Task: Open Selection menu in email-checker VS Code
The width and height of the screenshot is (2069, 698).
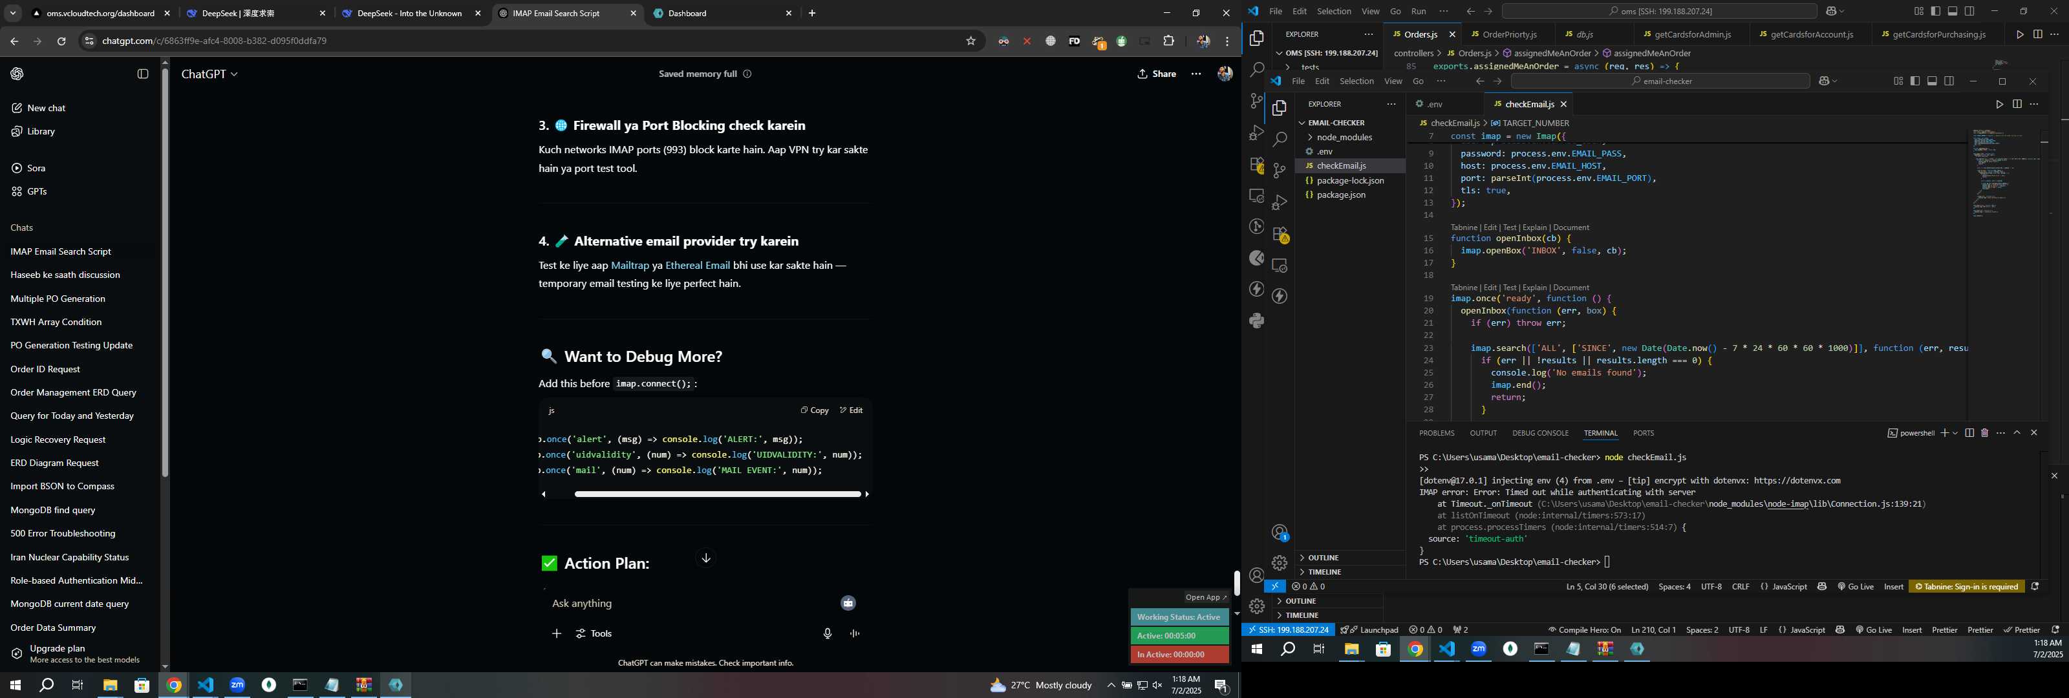Action: click(x=1356, y=81)
